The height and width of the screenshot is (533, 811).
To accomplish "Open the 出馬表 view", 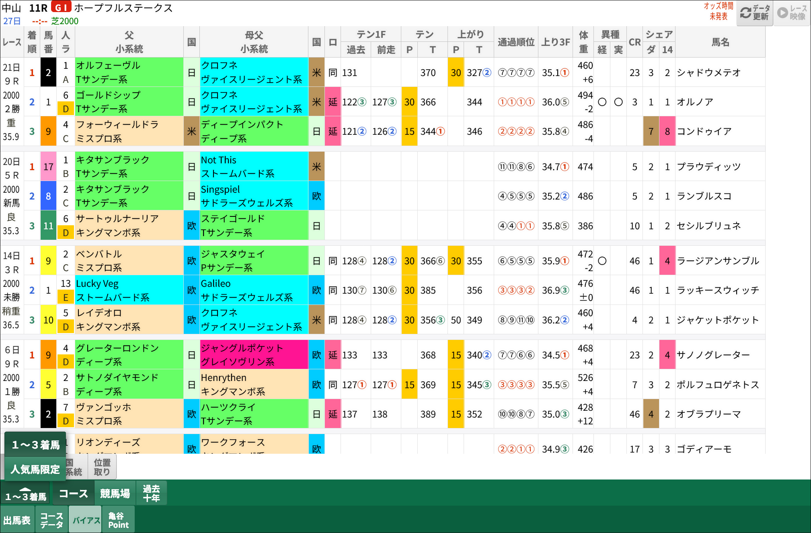I will (17, 519).
